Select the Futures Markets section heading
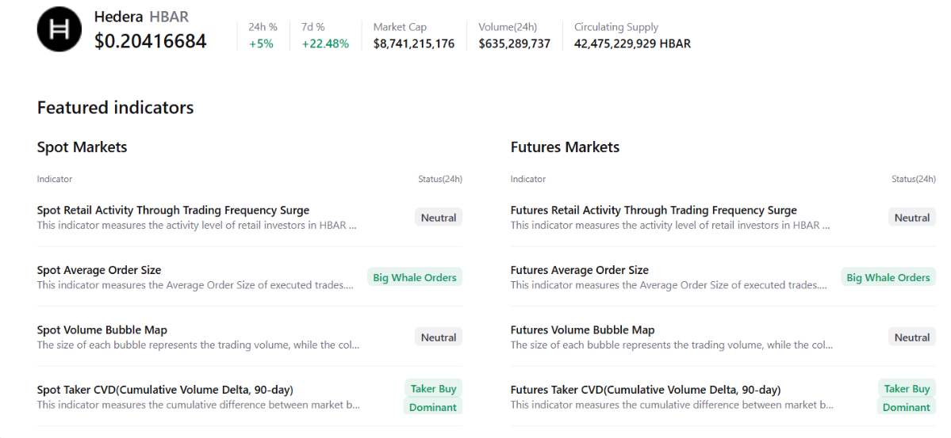This screenshot has height=438, width=951. 565,147
